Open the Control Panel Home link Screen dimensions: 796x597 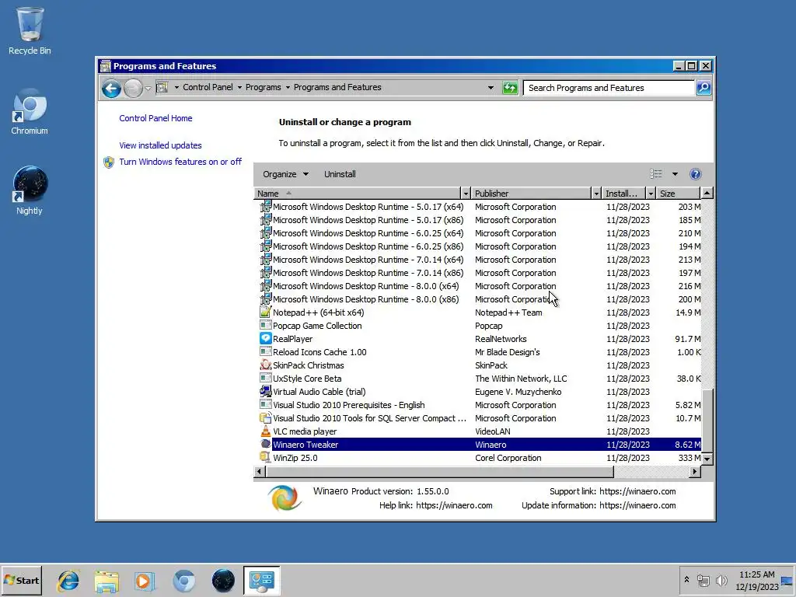[x=155, y=118]
